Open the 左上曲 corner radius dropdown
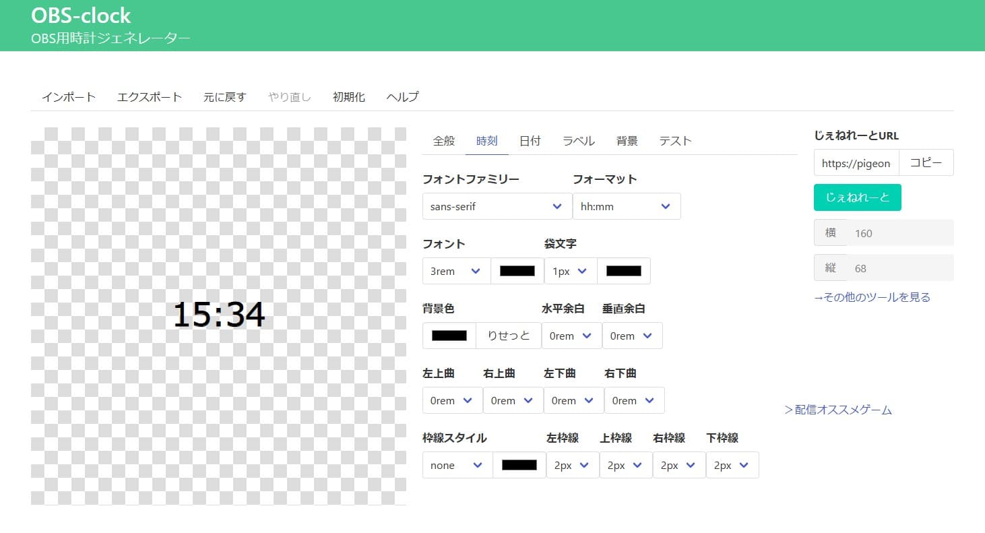 (x=451, y=400)
